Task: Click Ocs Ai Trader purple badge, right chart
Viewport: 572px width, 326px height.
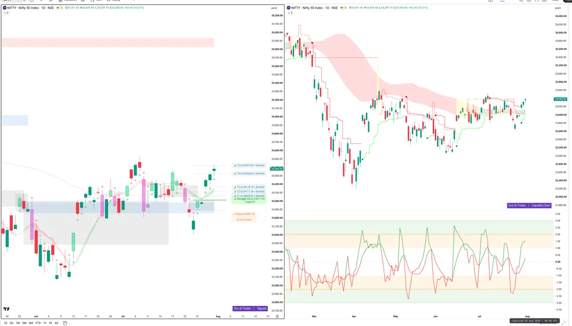Action: pos(518,205)
